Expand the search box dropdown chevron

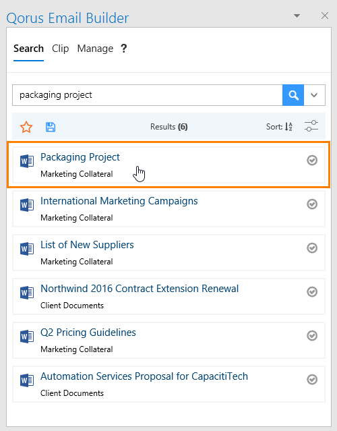point(314,95)
